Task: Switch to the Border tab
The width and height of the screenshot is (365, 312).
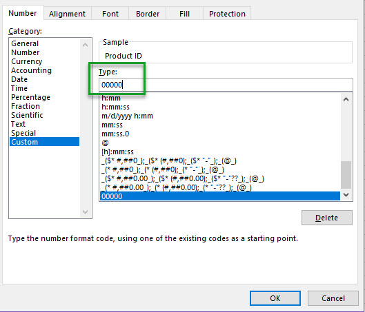Action: (148, 14)
